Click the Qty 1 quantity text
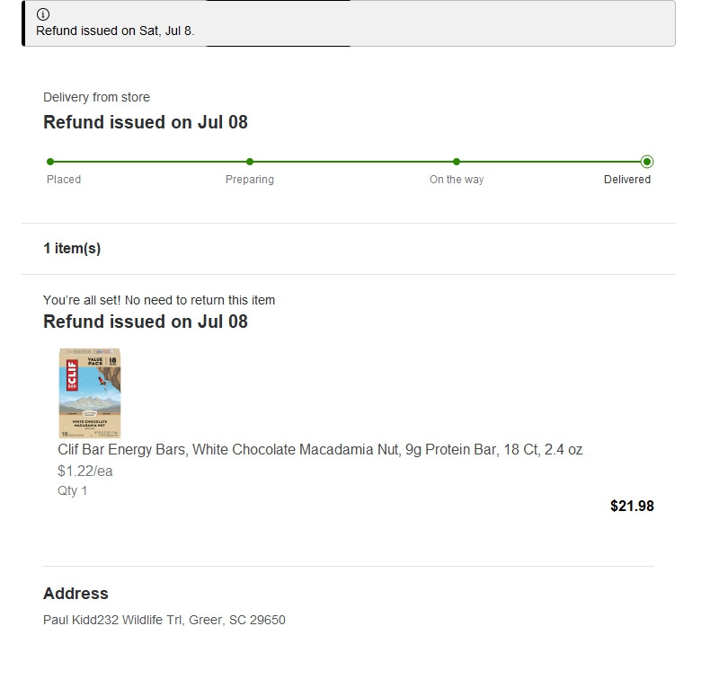 73,490
